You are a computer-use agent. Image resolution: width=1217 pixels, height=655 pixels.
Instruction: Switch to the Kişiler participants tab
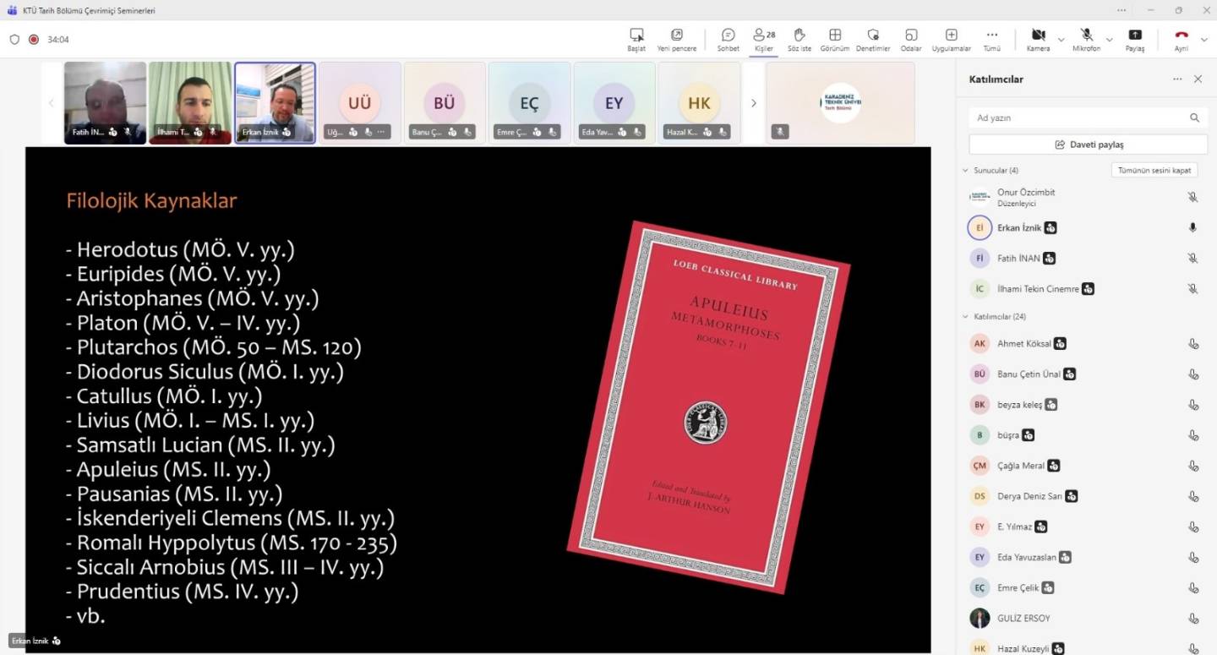(x=763, y=39)
